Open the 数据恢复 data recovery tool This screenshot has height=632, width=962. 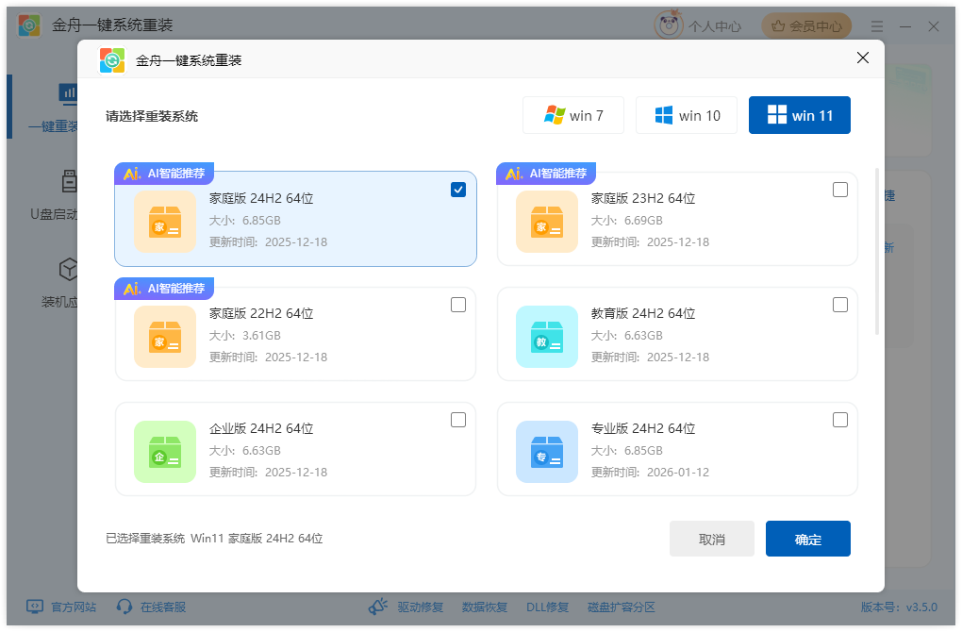coord(485,607)
